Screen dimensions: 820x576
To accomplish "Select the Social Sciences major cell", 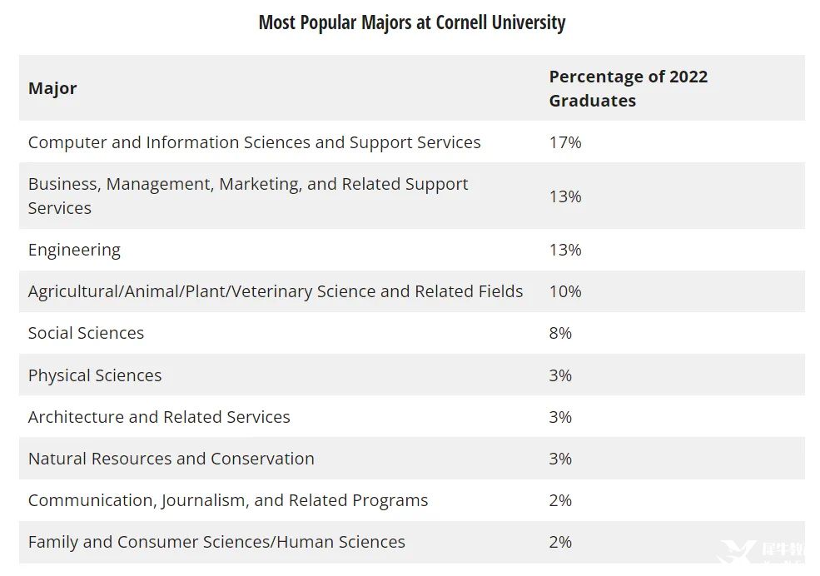I will [86, 333].
